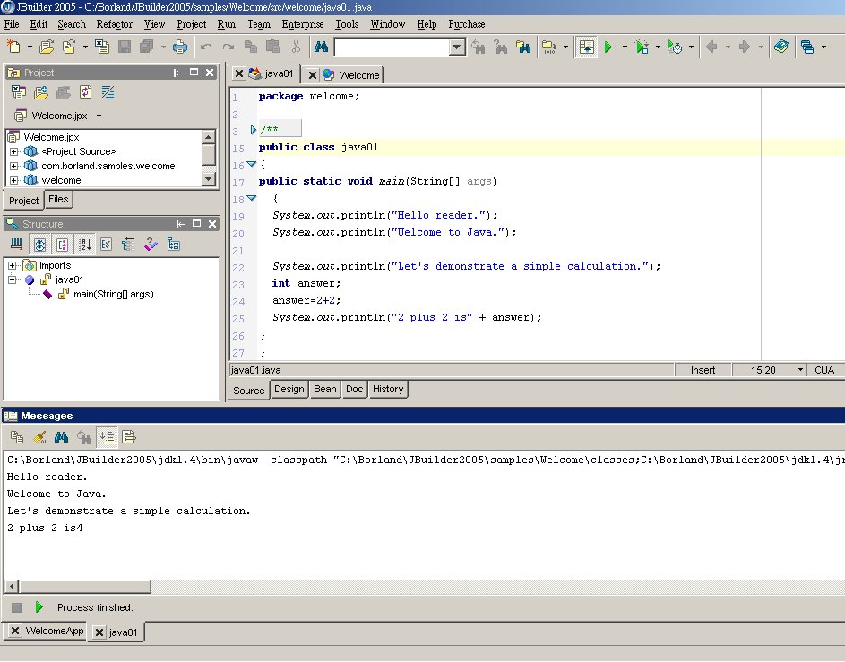This screenshot has width=845, height=662.
Task: Open the Enterprise menu
Action: point(302,24)
